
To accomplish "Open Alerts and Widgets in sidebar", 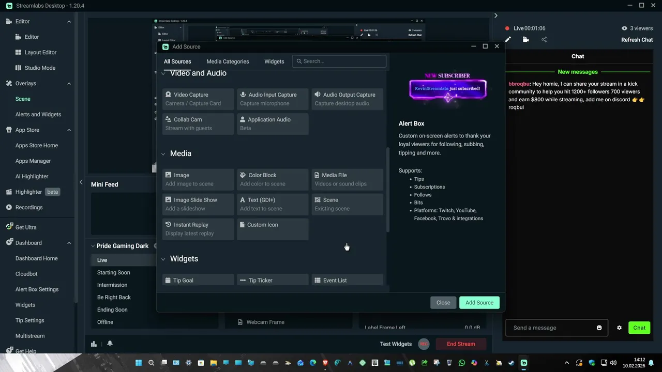I will 38,114.
